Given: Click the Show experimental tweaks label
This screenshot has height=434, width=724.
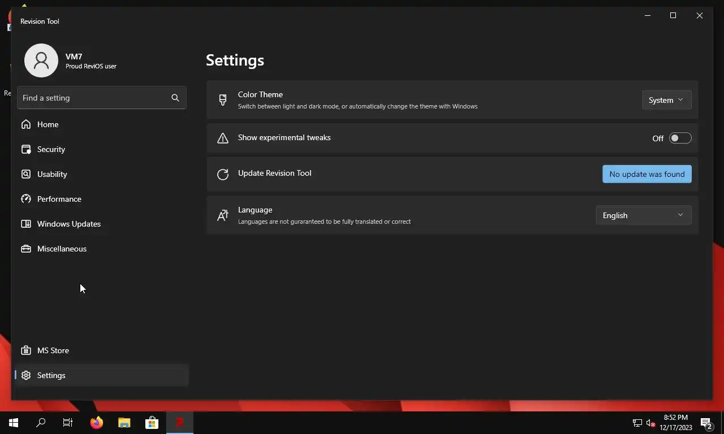Looking at the screenshot, I should (x=285, y=137).
